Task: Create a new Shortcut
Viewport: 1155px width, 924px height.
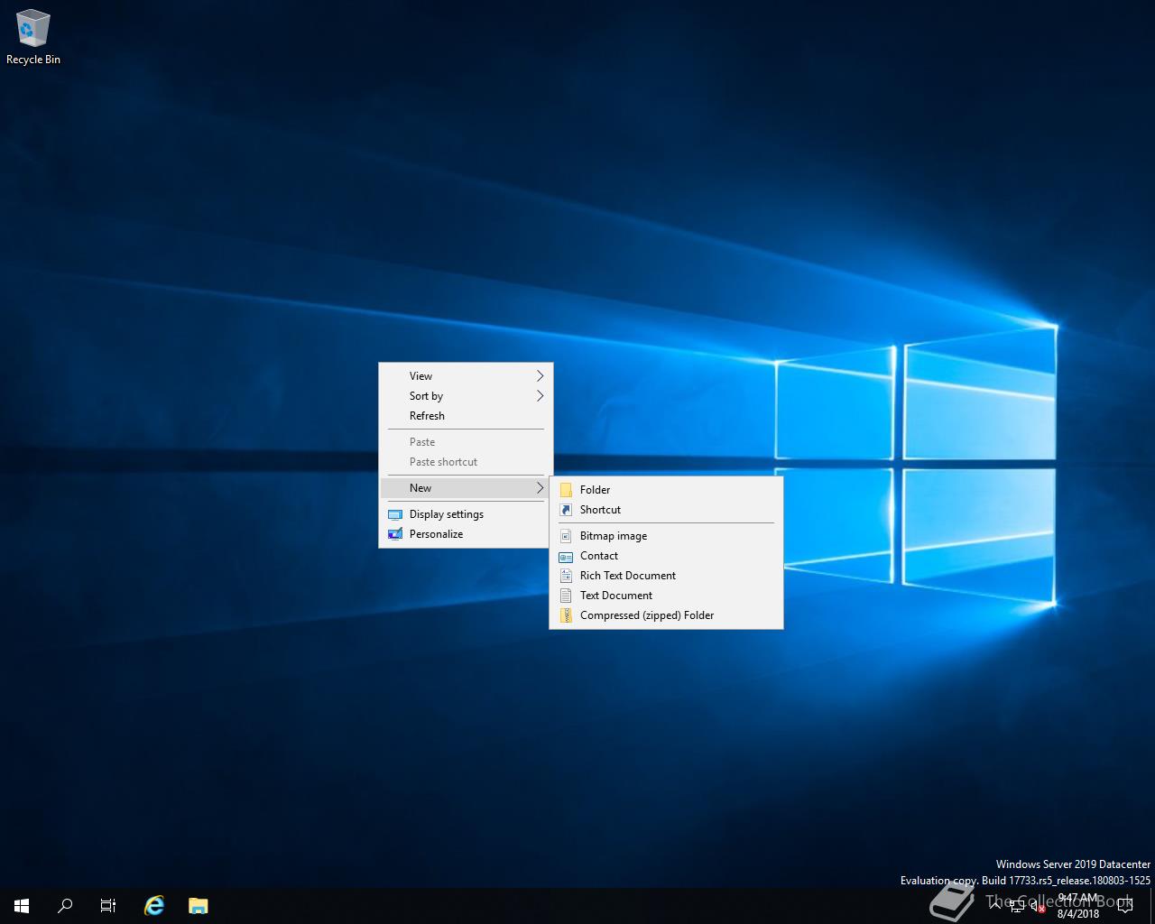Action: point(666,510)
